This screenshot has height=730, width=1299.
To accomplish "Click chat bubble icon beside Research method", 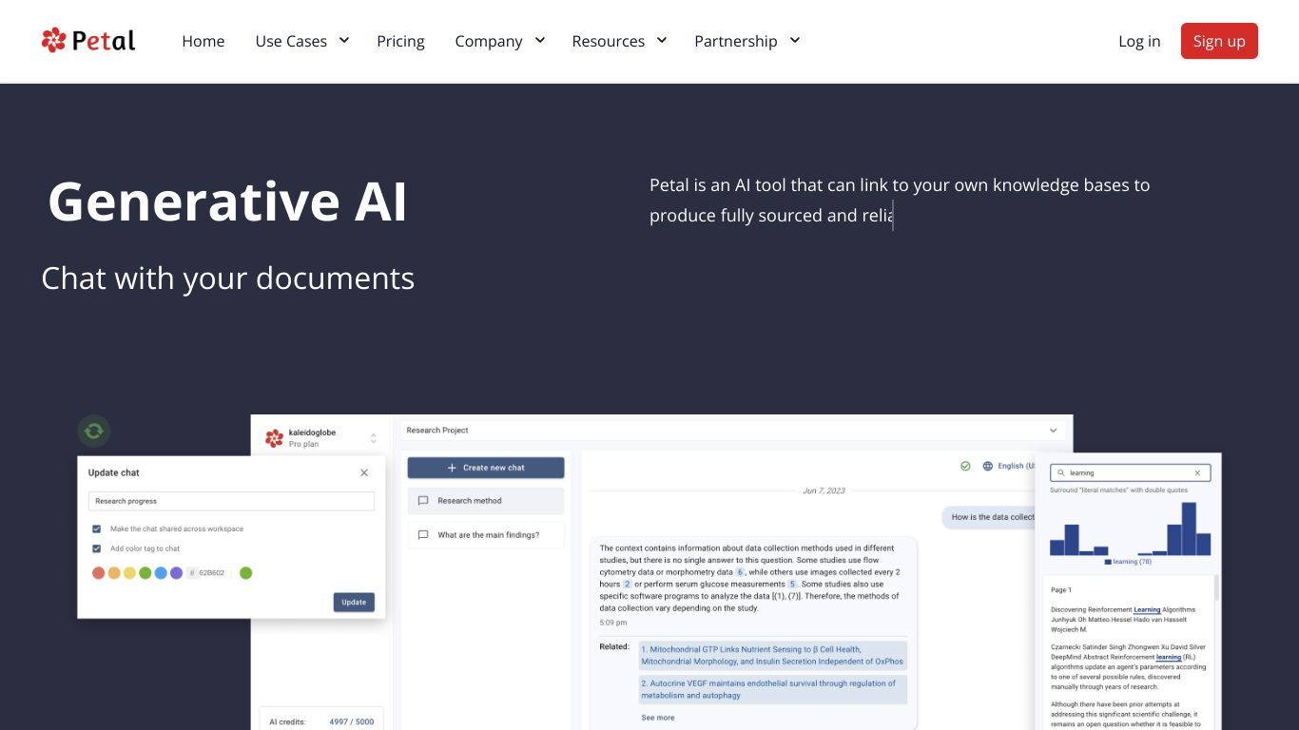I will [423, 501].
